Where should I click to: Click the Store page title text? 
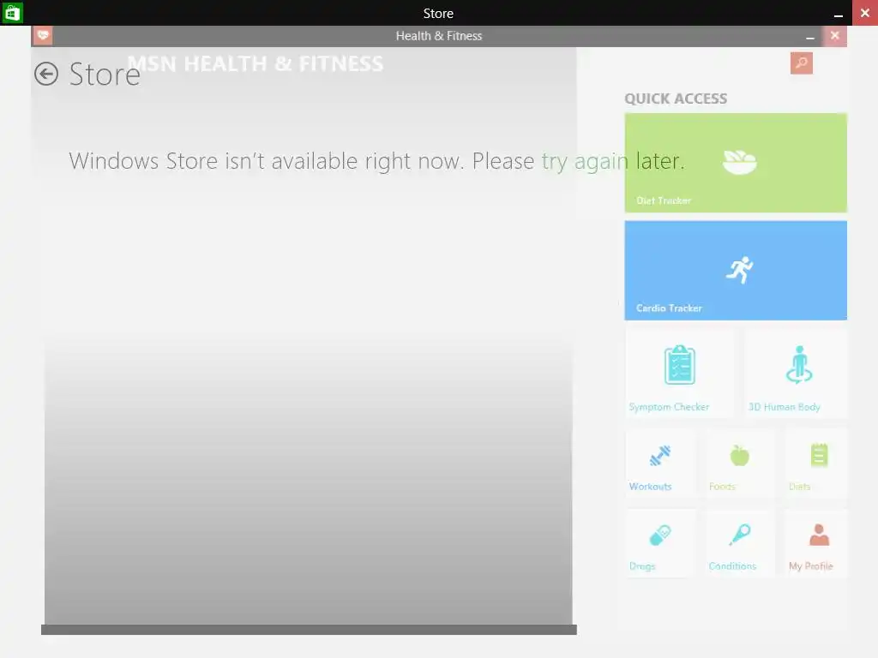click(105, 74)
